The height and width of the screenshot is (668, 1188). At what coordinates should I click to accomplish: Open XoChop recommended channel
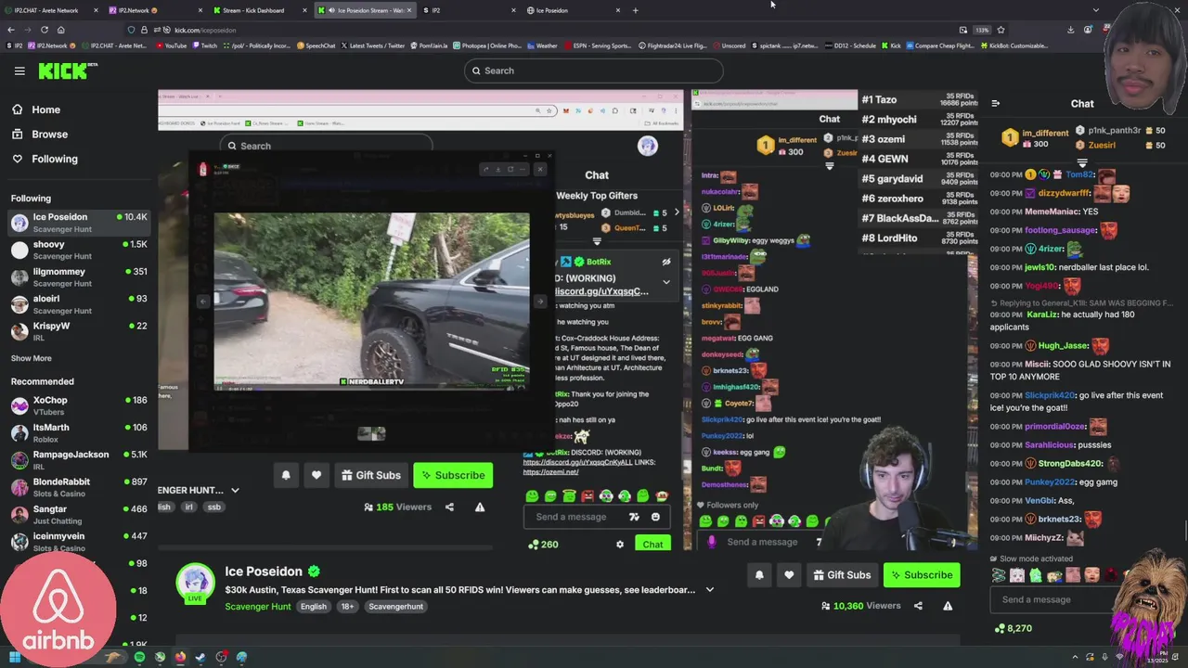[x=79, y=405]
